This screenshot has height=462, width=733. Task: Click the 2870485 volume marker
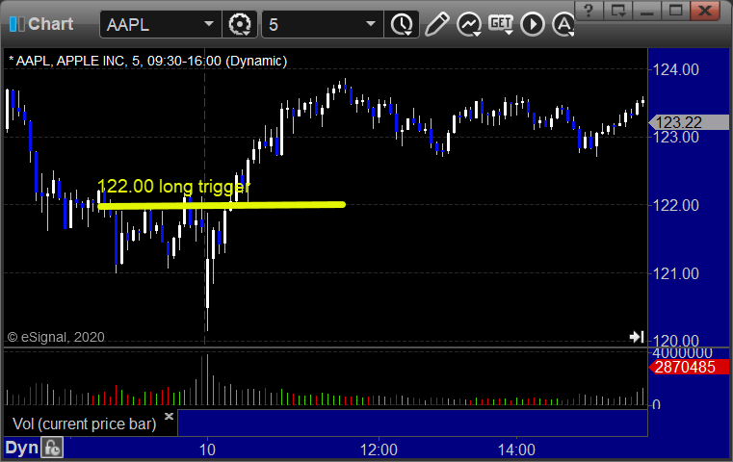(x=690, y=367)
